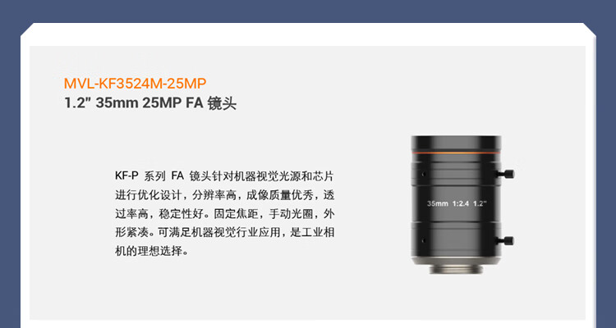Click the description line starting with "形紧凑"
This screenshot has width=616, height=328.
225,232
